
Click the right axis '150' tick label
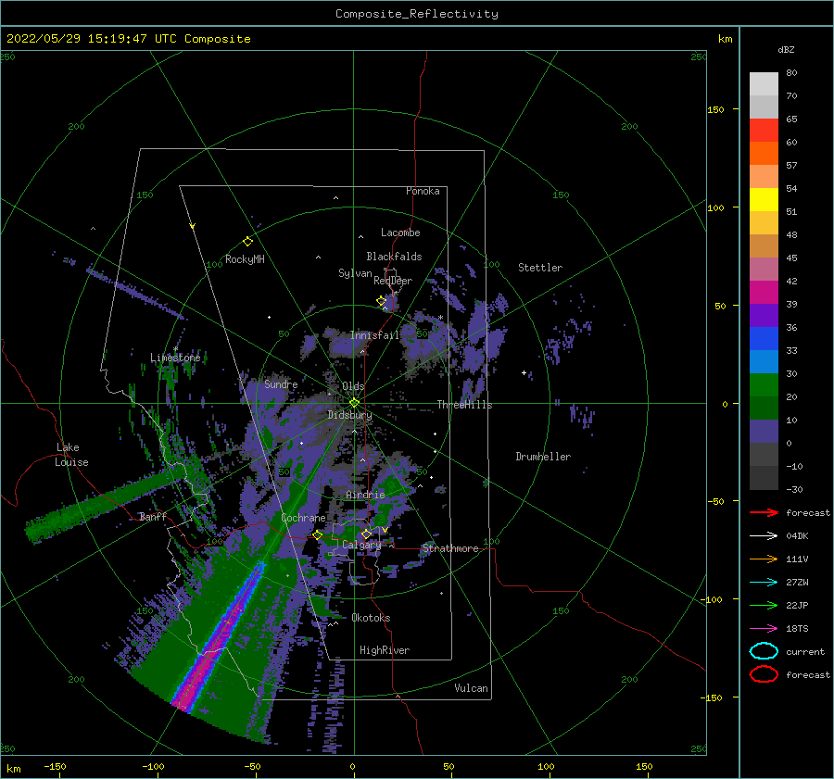click(x=715, y=109)
